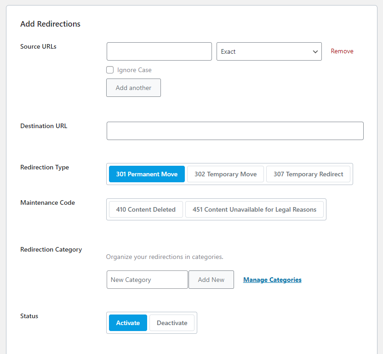
Task: Set status to Activate
Action: coord(128,323)
